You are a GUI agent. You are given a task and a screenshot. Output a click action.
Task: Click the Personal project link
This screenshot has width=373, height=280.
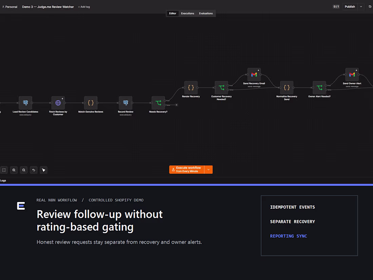(x=10, y=7)
